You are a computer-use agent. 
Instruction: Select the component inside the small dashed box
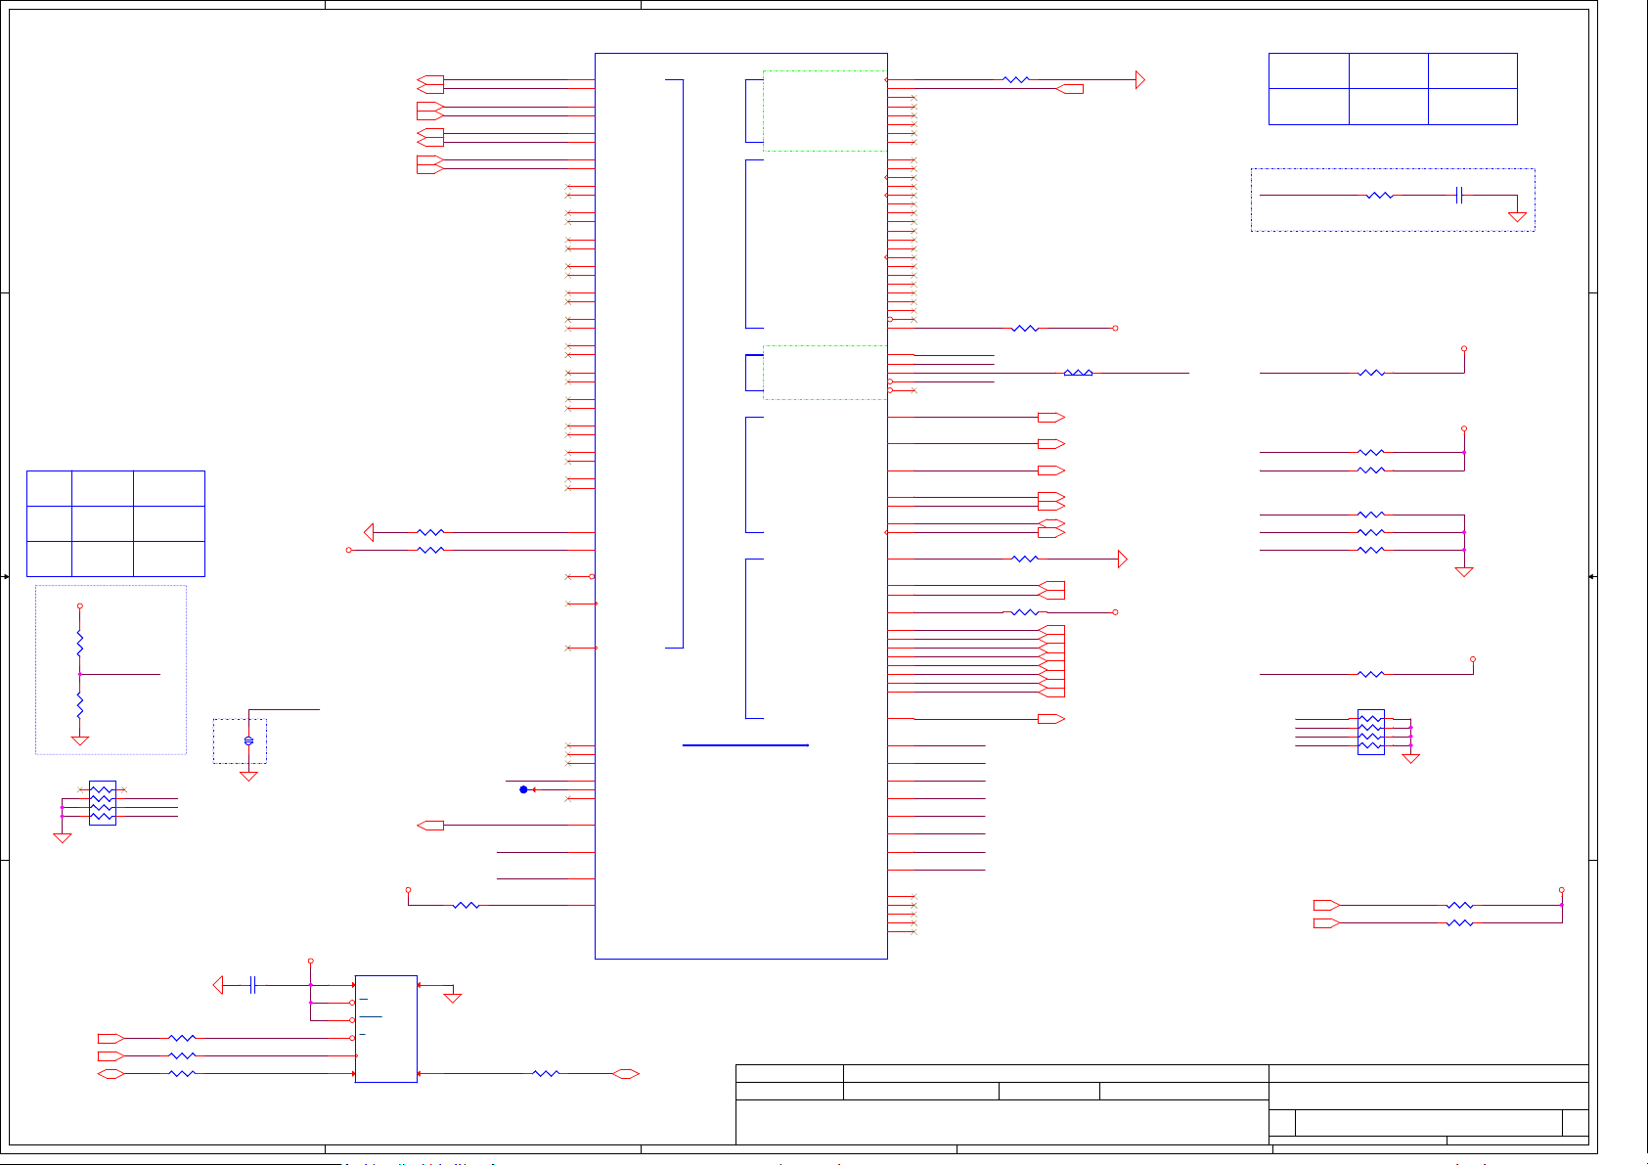tap(248, 740)
